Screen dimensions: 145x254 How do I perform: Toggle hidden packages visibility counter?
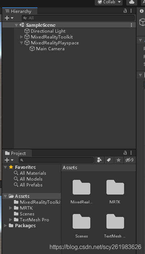(x=130, y=160)
